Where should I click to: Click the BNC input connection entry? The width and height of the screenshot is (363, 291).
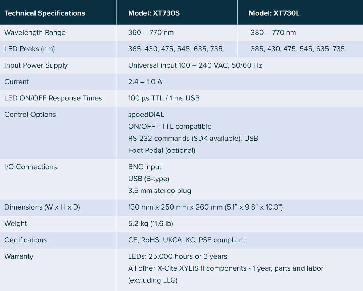coord(145,167)
